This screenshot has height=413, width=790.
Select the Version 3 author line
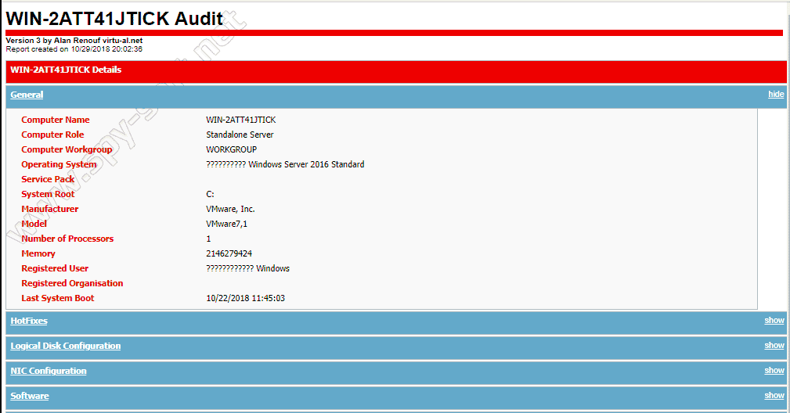(x=74, y=41)
